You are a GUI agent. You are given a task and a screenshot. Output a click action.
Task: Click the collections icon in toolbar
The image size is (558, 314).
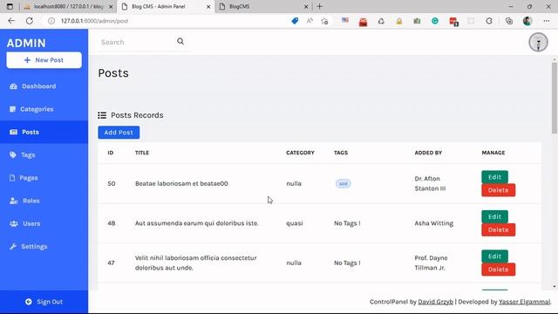click(x=509, y=21)
